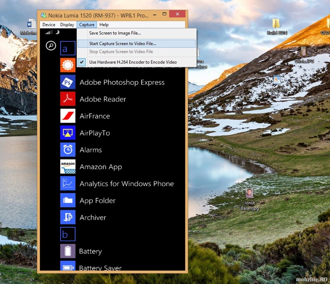Open App Folder label in list
The width and height of the screenshot is (330, 284).
(x=98, y=201)
